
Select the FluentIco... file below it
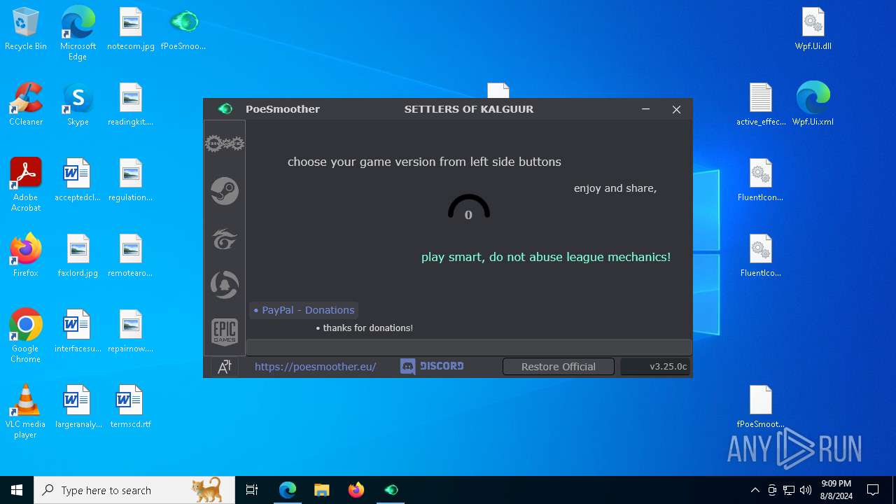click(x=761, y=255)
